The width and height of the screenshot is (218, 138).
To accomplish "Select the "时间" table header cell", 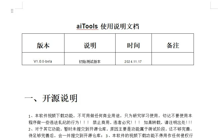I will point(133,45).
